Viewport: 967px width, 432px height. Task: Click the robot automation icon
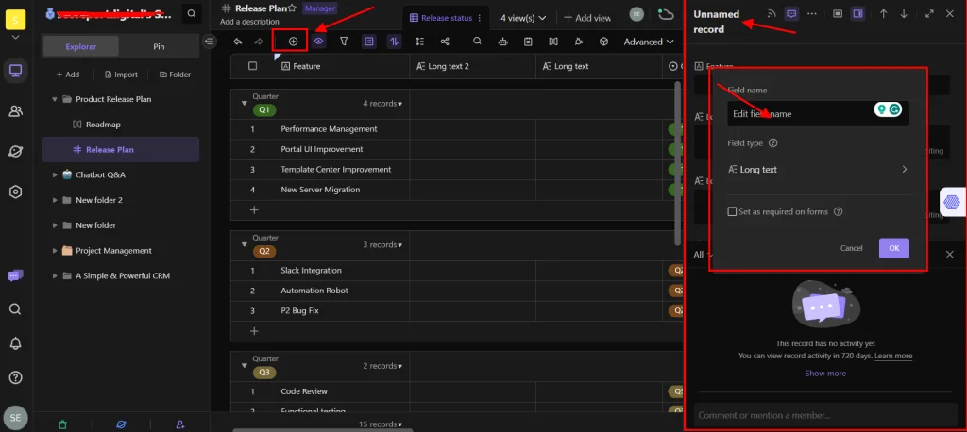(502, 42)
